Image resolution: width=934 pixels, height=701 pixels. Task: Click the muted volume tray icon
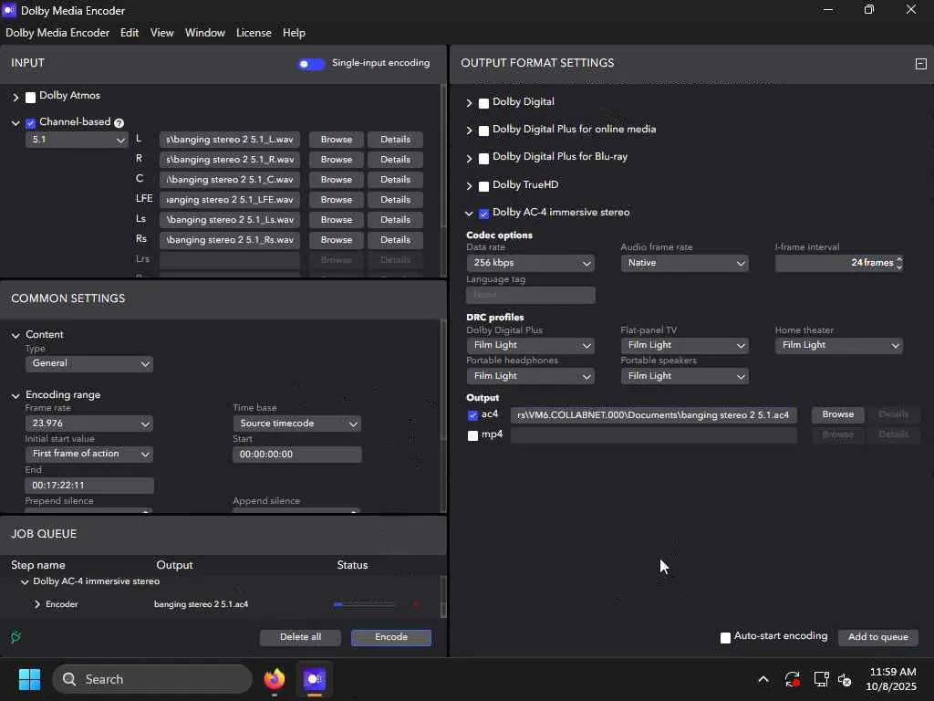pyautogui.click(x=845, y=679)
